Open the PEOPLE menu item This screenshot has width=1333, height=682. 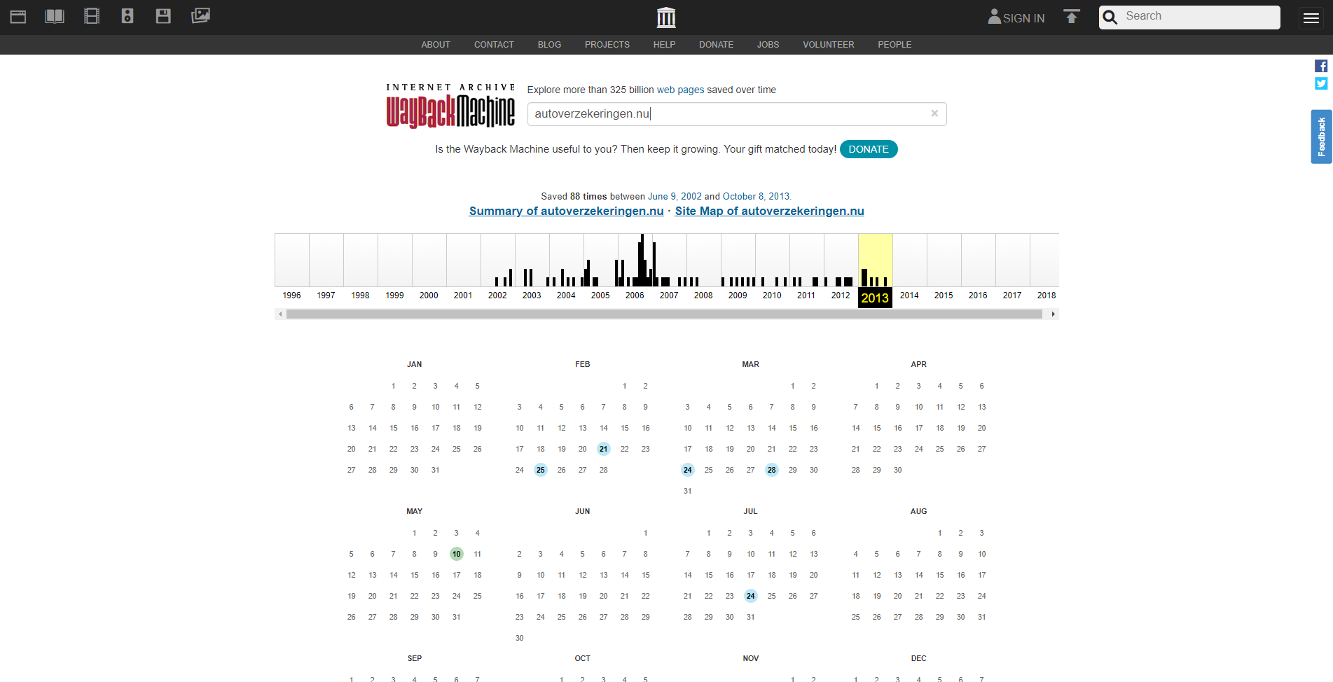(895, 45)
